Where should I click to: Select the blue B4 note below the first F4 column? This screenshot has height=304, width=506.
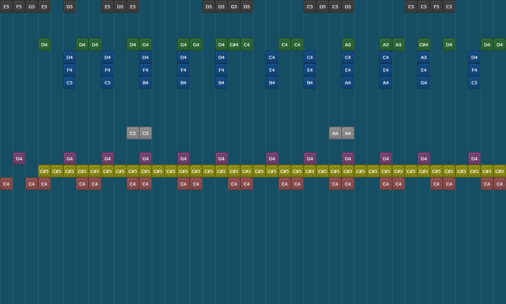145,82
